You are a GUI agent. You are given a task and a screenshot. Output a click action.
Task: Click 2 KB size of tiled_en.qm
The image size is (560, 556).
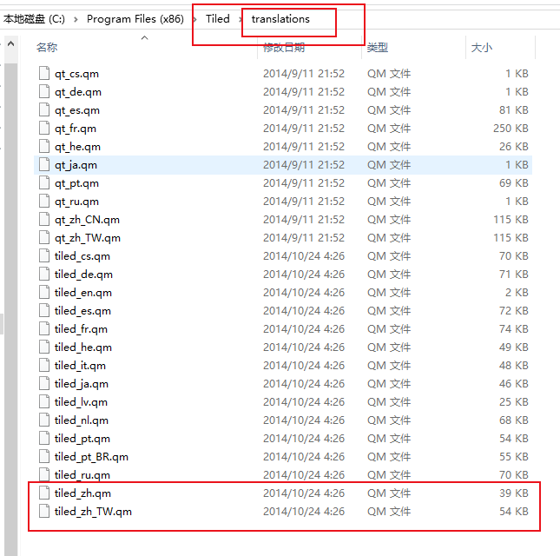517,292
